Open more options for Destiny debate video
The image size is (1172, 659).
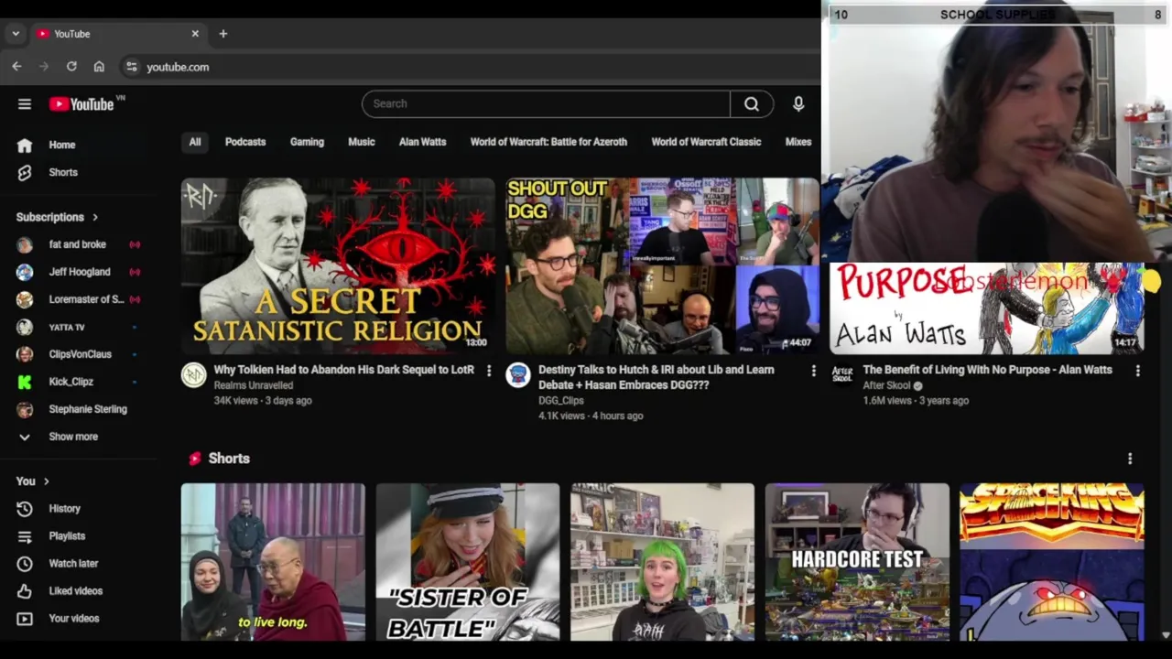(x=813, y=371)
